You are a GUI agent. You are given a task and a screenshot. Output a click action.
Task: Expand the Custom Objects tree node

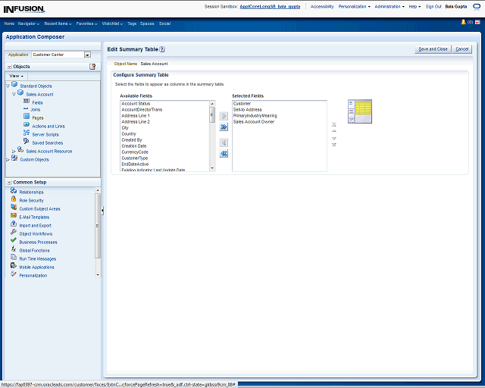click(8, 159)
